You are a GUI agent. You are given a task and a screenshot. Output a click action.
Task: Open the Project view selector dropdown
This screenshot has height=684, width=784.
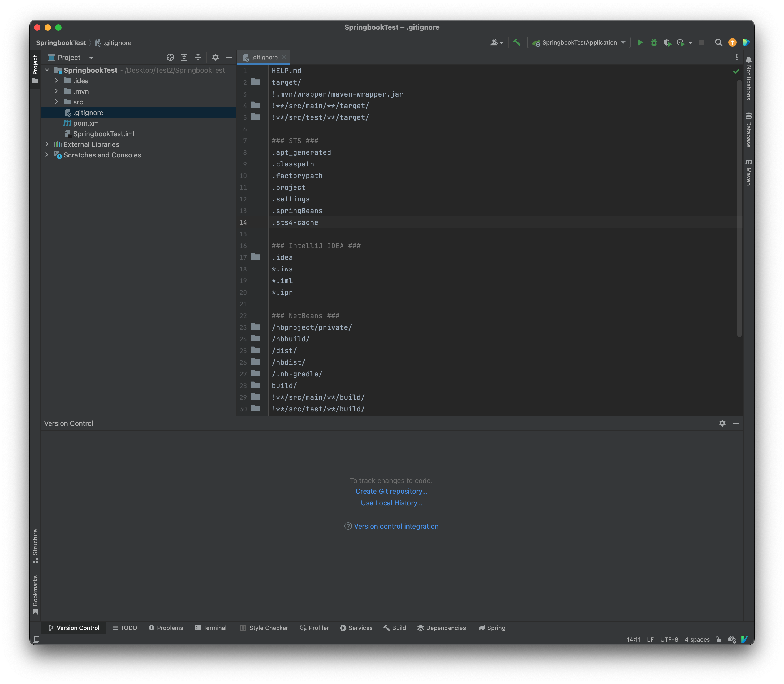(71, 57)
